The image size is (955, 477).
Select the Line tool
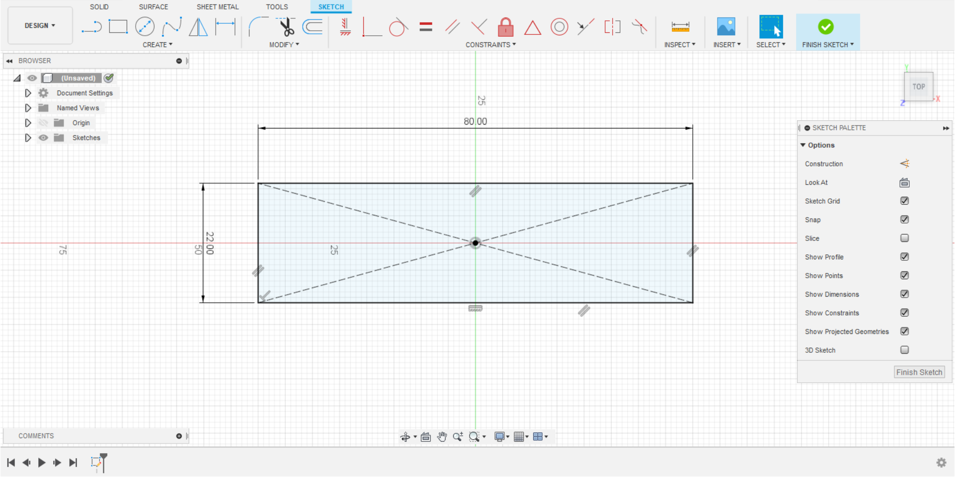(x=91, y=27)
